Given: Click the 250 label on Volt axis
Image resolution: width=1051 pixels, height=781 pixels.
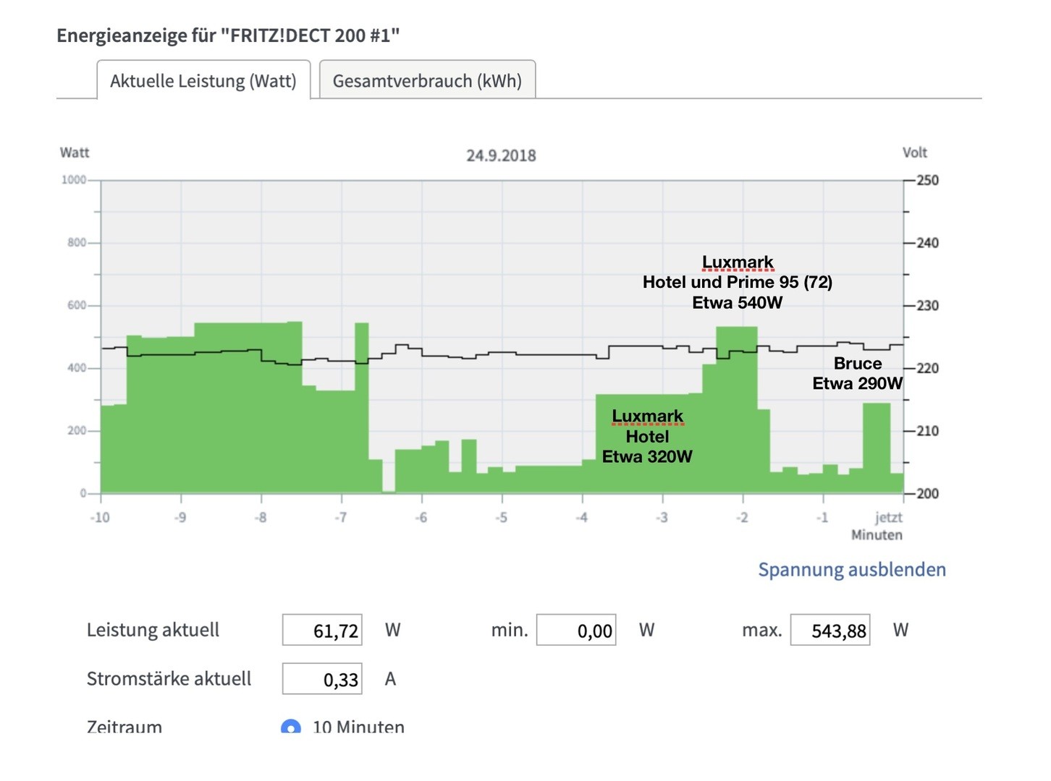Looking at the screenshot, I should (x=927, y=180).
